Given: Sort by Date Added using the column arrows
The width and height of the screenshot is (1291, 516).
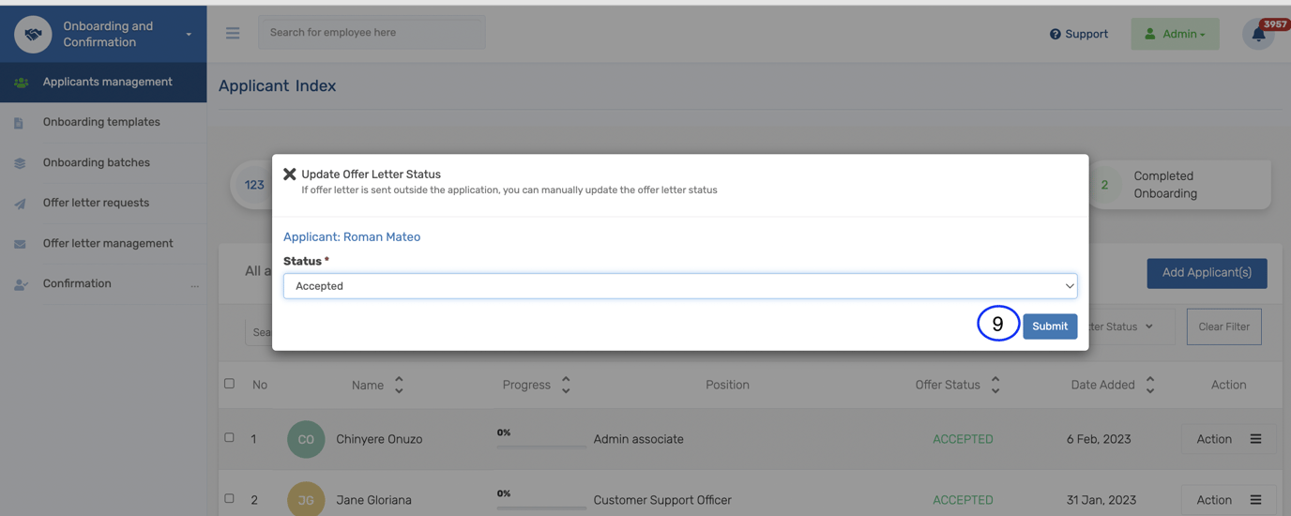Looking at the screenshot, I should (1150, 385).
